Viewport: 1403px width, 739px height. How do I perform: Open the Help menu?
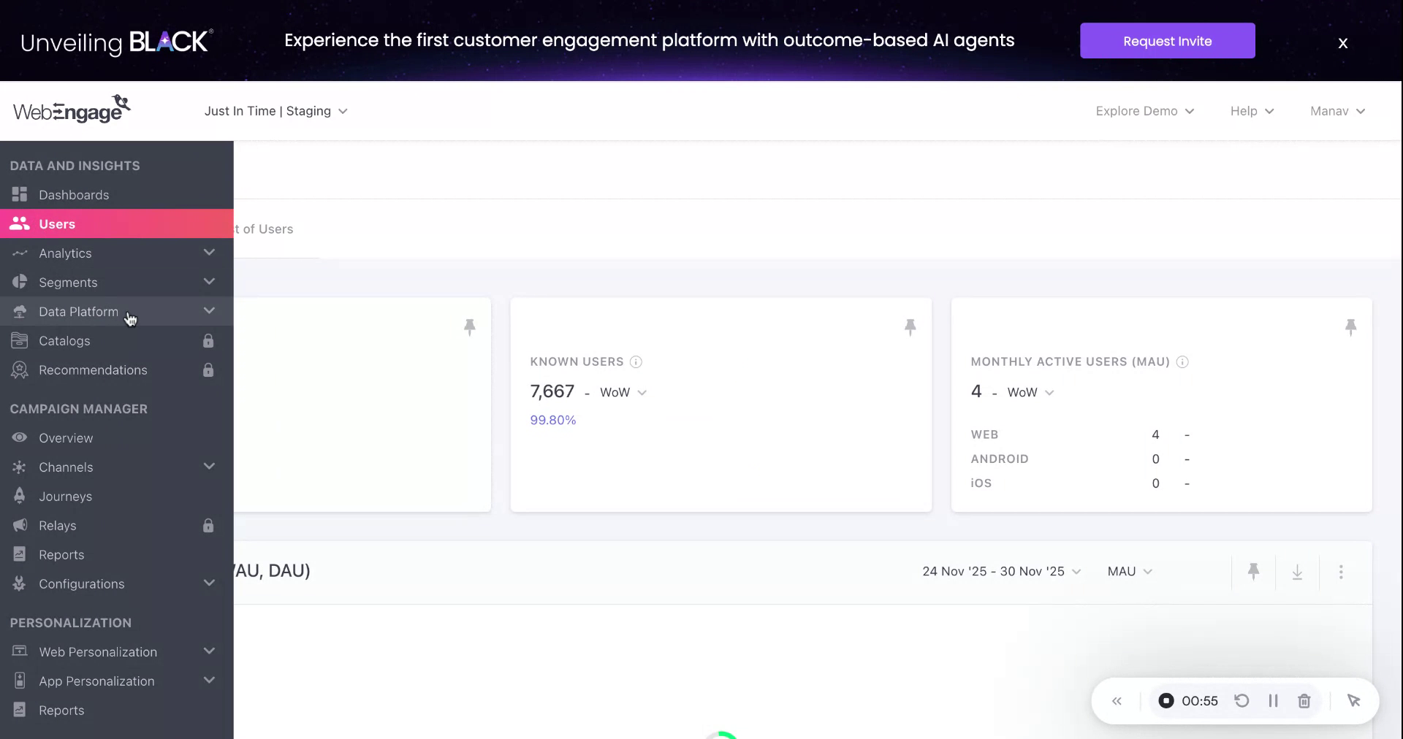[x=1251, y=111]
